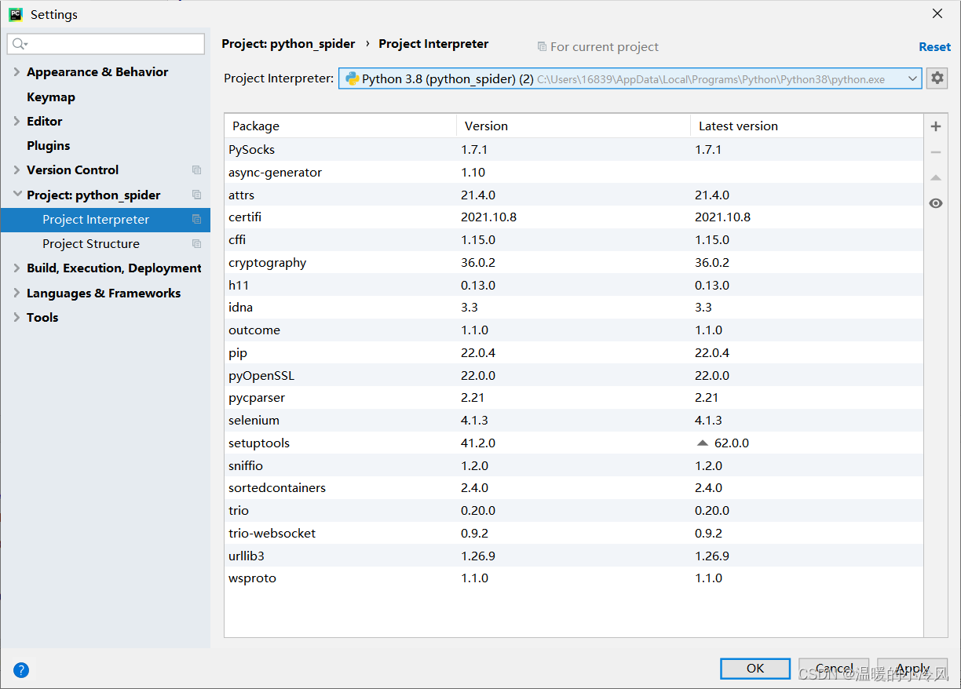This screenshot has width=961, height=689.
Task: Select the trio package row
Action: (574, 511)
